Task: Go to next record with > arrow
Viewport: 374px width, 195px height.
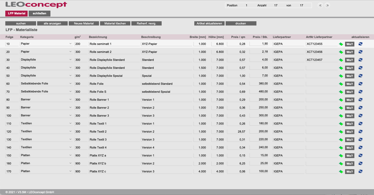Action: pyautogui.click(x=327, y=5)
